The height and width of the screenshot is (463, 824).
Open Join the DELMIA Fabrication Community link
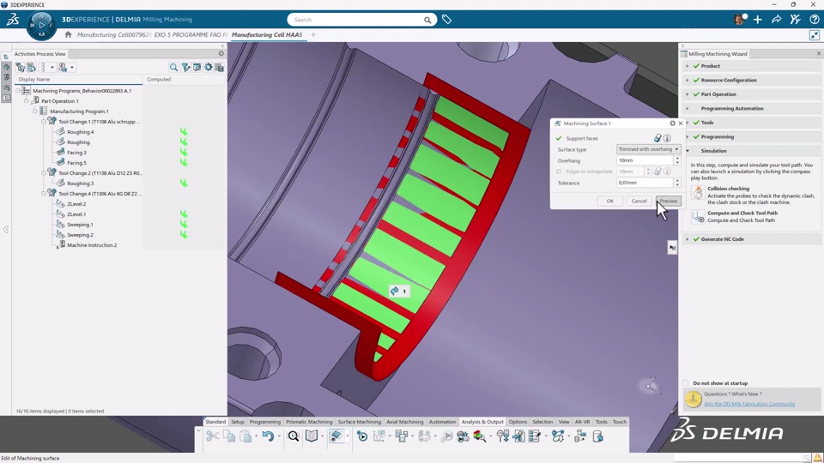749,404
